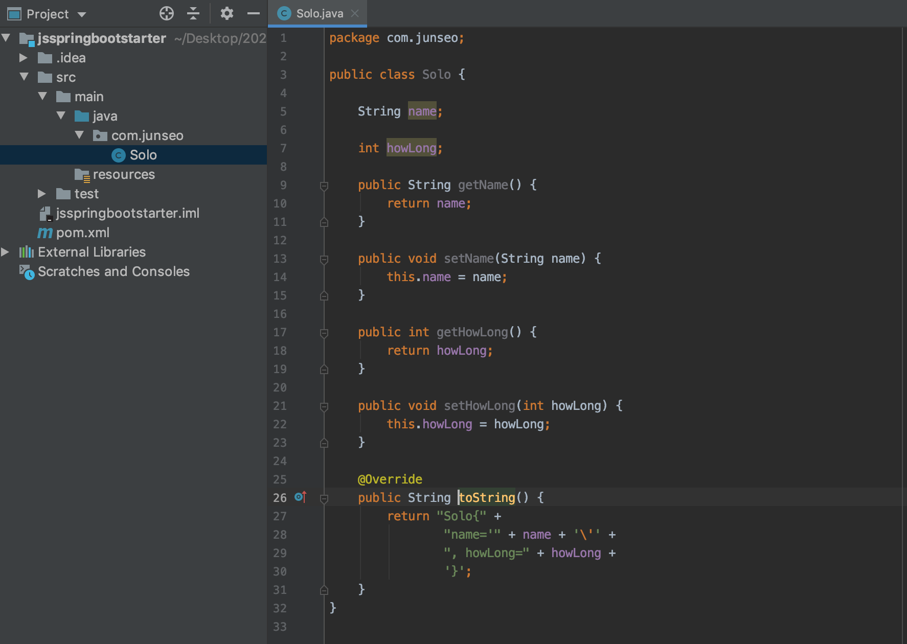Click the External Libraries icon
The height and width of the screenshot is (644, 907).
(x=27, y=252)
